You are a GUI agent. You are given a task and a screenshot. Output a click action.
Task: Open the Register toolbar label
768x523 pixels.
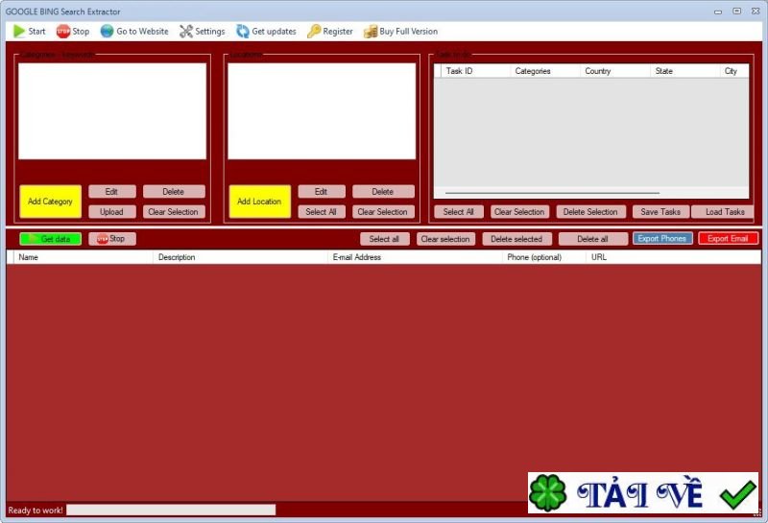coord(338,32)
